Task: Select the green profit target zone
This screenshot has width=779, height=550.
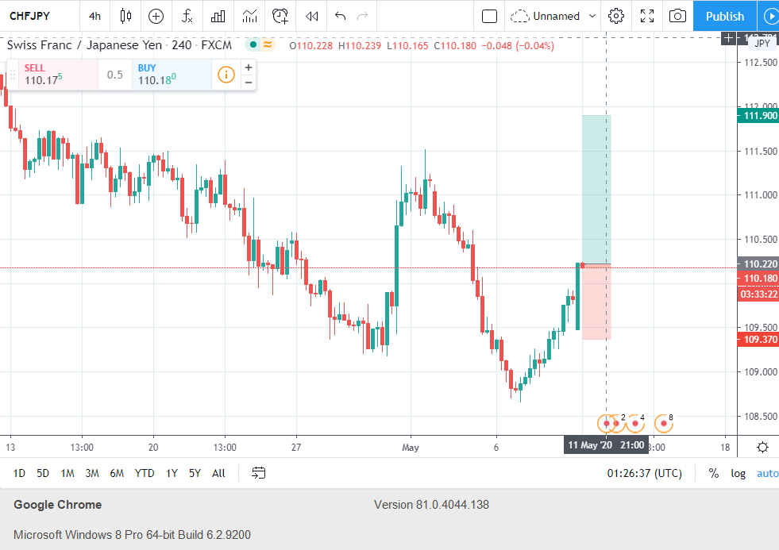Action: [x=596, y=189]
